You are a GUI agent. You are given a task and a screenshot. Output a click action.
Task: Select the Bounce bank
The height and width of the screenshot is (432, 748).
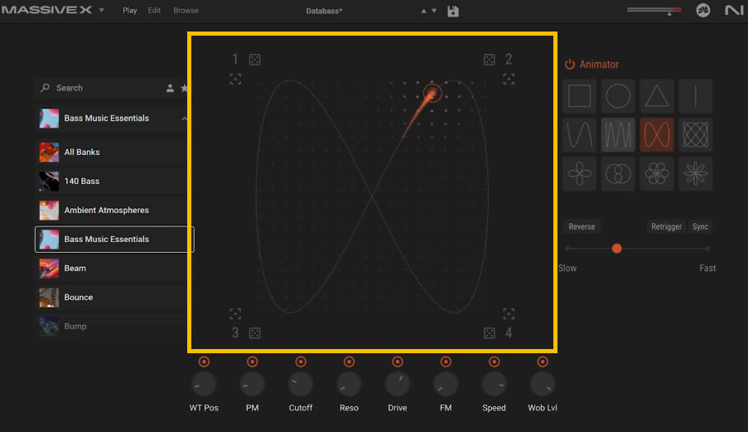click(x=113, y=298)
